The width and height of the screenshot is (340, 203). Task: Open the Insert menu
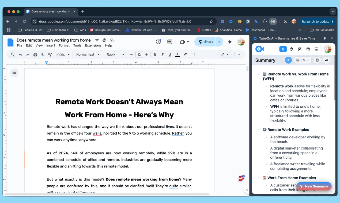click(51, 45)
